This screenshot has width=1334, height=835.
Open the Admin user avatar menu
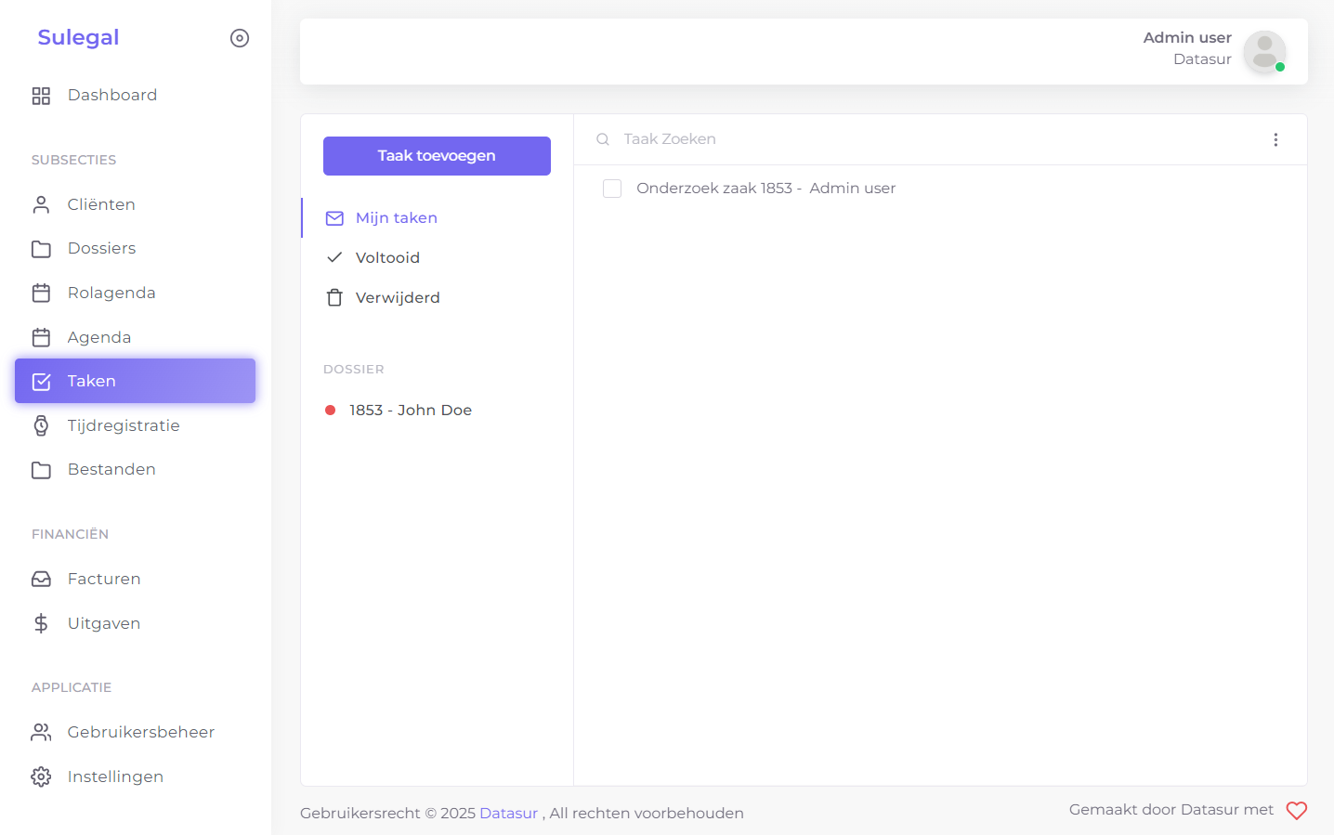click(x=1263, y=51)
